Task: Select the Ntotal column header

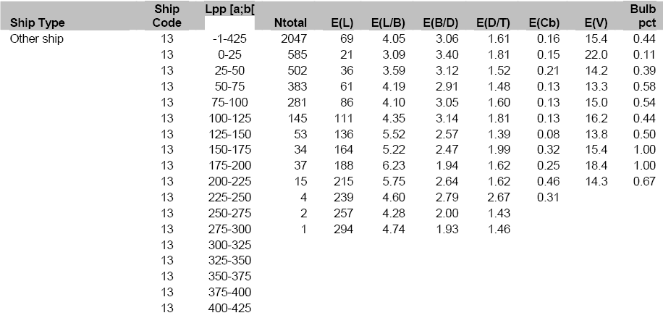Action: (x=291, y=23)
